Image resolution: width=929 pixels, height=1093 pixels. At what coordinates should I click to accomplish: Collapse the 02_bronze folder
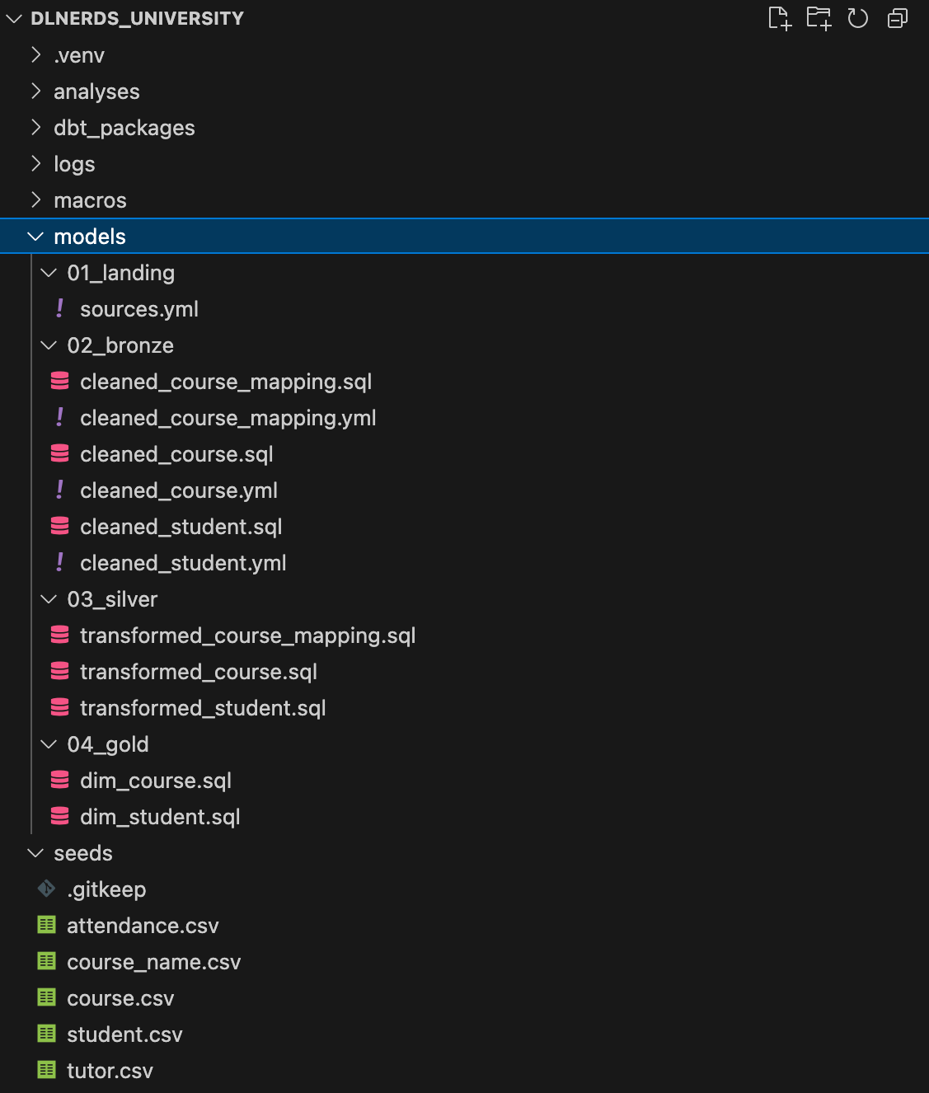[x=49, y=345]
